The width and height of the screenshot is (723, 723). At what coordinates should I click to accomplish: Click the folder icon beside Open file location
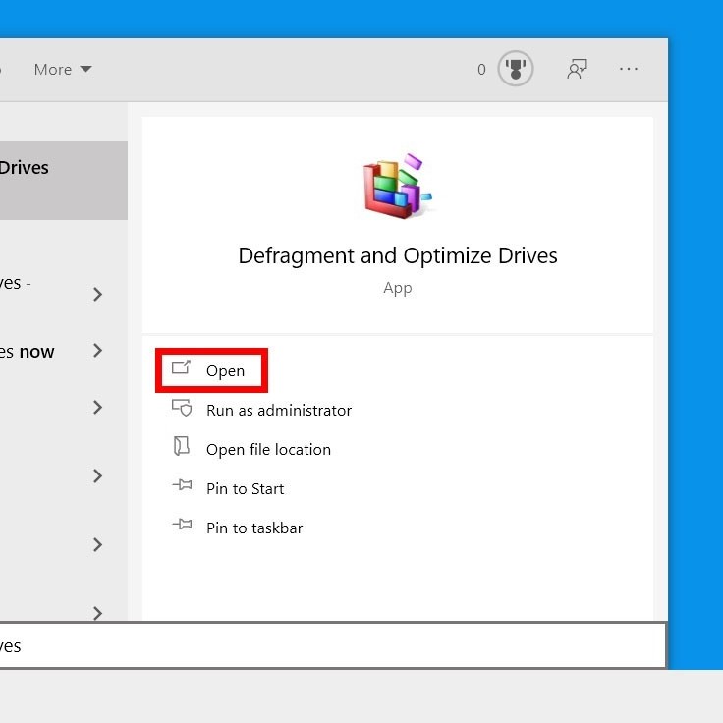(181, 446)
